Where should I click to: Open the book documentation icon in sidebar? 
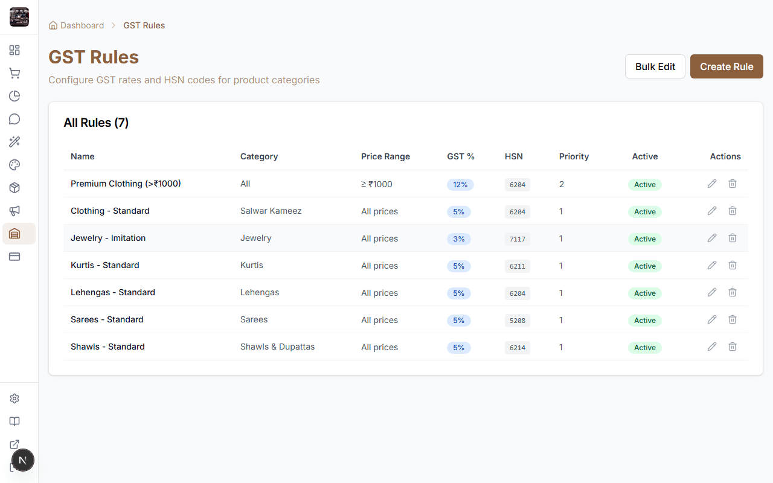14,421
